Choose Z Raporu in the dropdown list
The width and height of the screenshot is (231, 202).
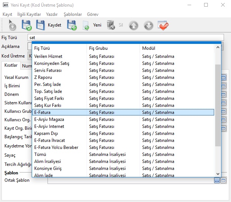pyautogui.click(x=43, y=77)
